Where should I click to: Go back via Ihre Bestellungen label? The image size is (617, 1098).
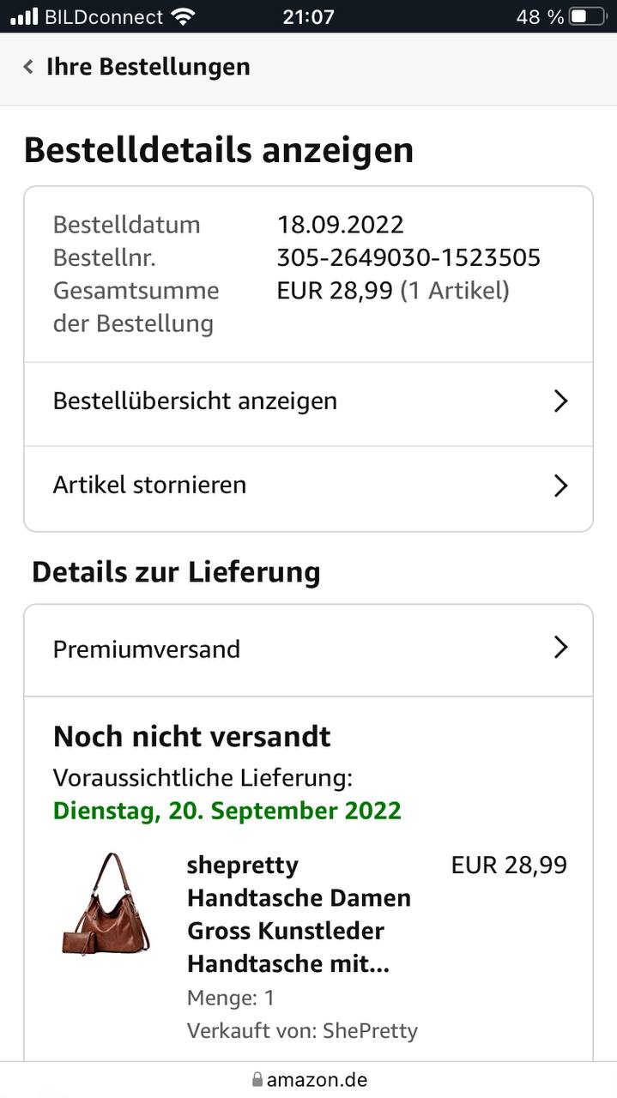148,67
